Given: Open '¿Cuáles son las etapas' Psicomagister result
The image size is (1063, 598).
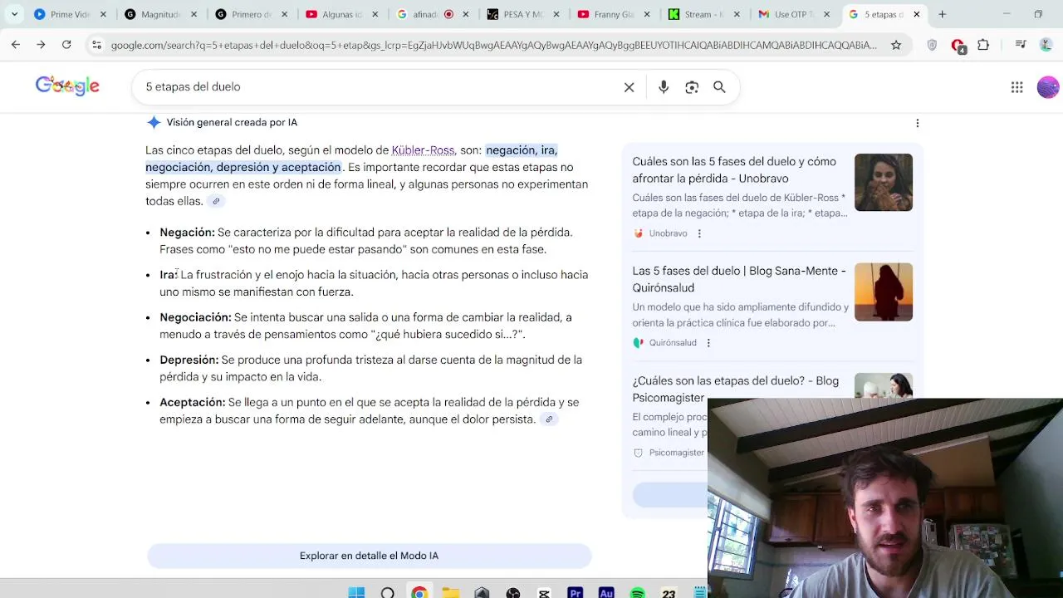Looking at the screenshot, I should (735, 389).
